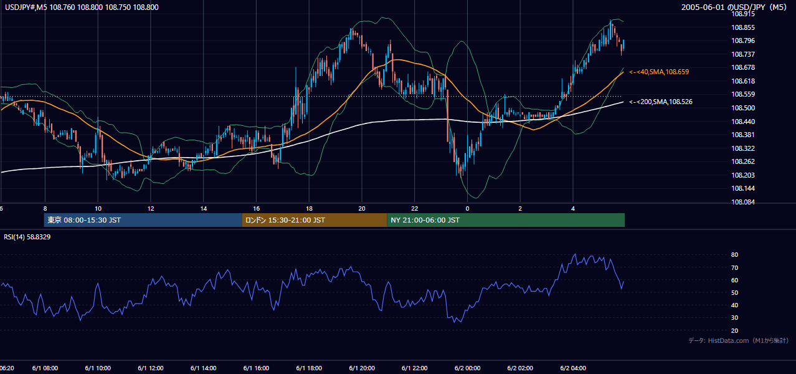Viewport: 796px width, 374px height.
Task: Click the 6/1 08:00 bottom time label
Action: (45, 368)
